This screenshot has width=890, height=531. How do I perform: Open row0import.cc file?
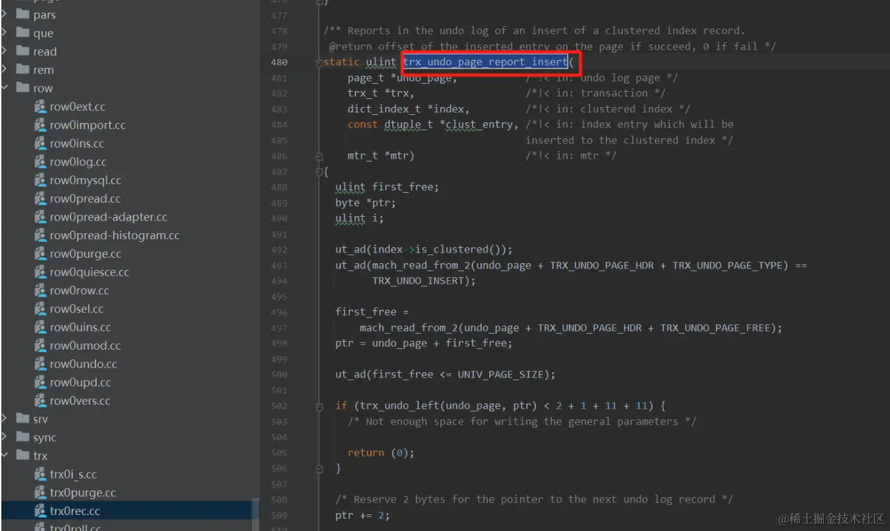point(88,125)
